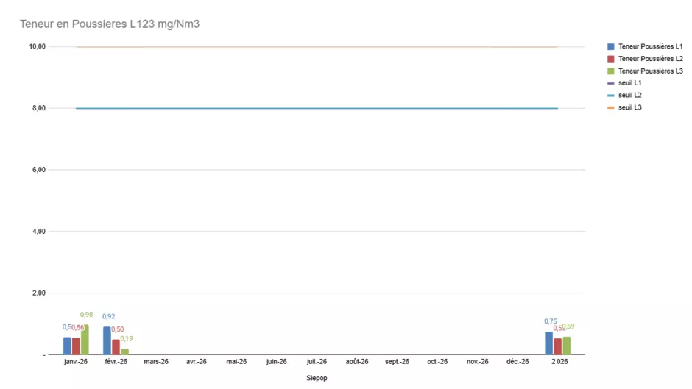The image size is (692, 389).
Task: Click the red L2 bar for févr.-26
Action: tap(116, 347)
